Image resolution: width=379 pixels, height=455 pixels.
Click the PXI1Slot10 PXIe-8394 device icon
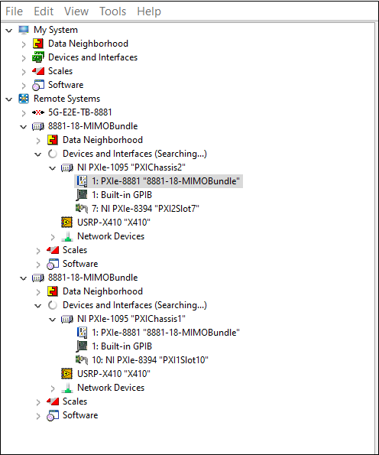click(x=82, y=360)
